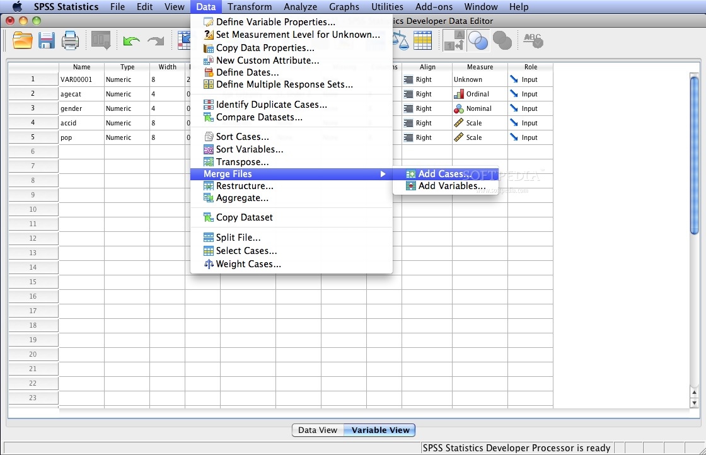Click the Scale measure cell for accid

pyautogui.click(x=480, y=123)
